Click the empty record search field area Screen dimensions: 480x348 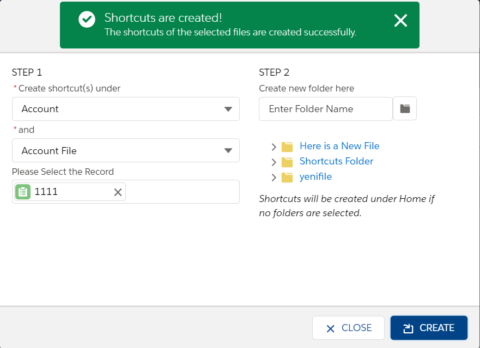click(x=182, y=192)
